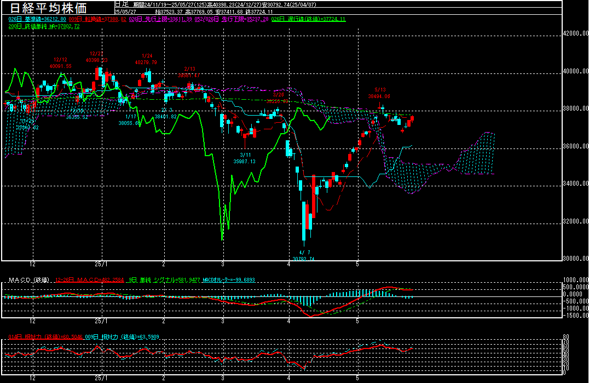Click the month 5 label on price chart axis
Image resolution: width=589 pixels, height=383 pixels.
357,264
